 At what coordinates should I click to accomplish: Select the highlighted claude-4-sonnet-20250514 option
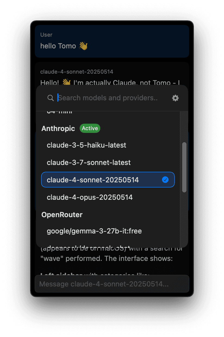pyautogui.click(x=93, y=180)
